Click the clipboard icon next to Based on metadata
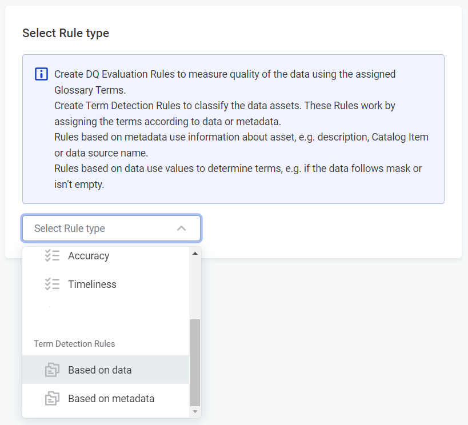This screenshot has height=425, width=468. [52, 398]
